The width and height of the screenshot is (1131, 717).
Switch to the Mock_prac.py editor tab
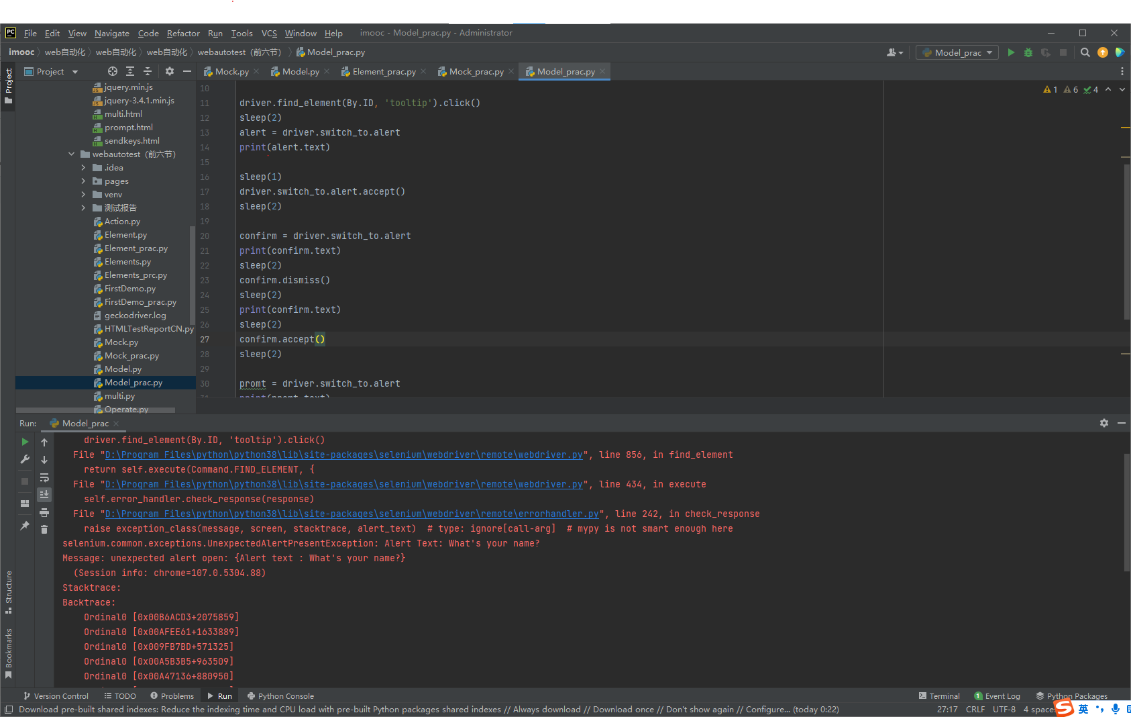pyautogui.click(x=476, y=71)
